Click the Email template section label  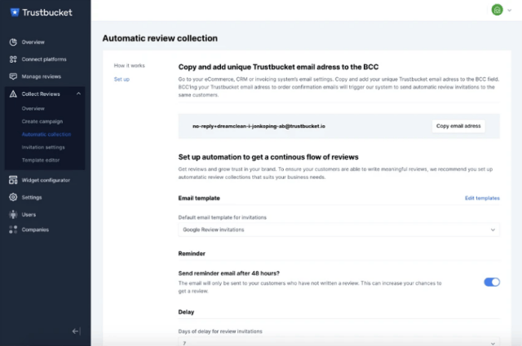(x=199, y=198)
